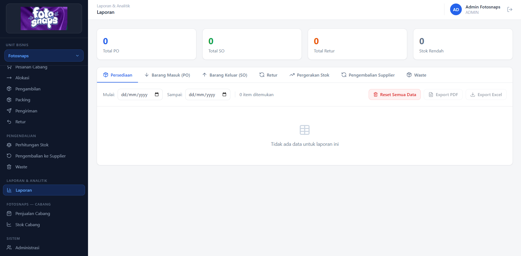521x256 pixels.
Task: Go to Penjualan Cabang page
Action: point(44,214)
